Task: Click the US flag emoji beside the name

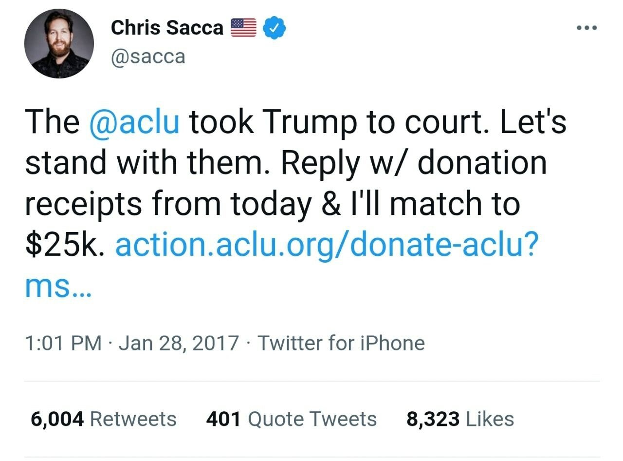Action: [243, 28]
